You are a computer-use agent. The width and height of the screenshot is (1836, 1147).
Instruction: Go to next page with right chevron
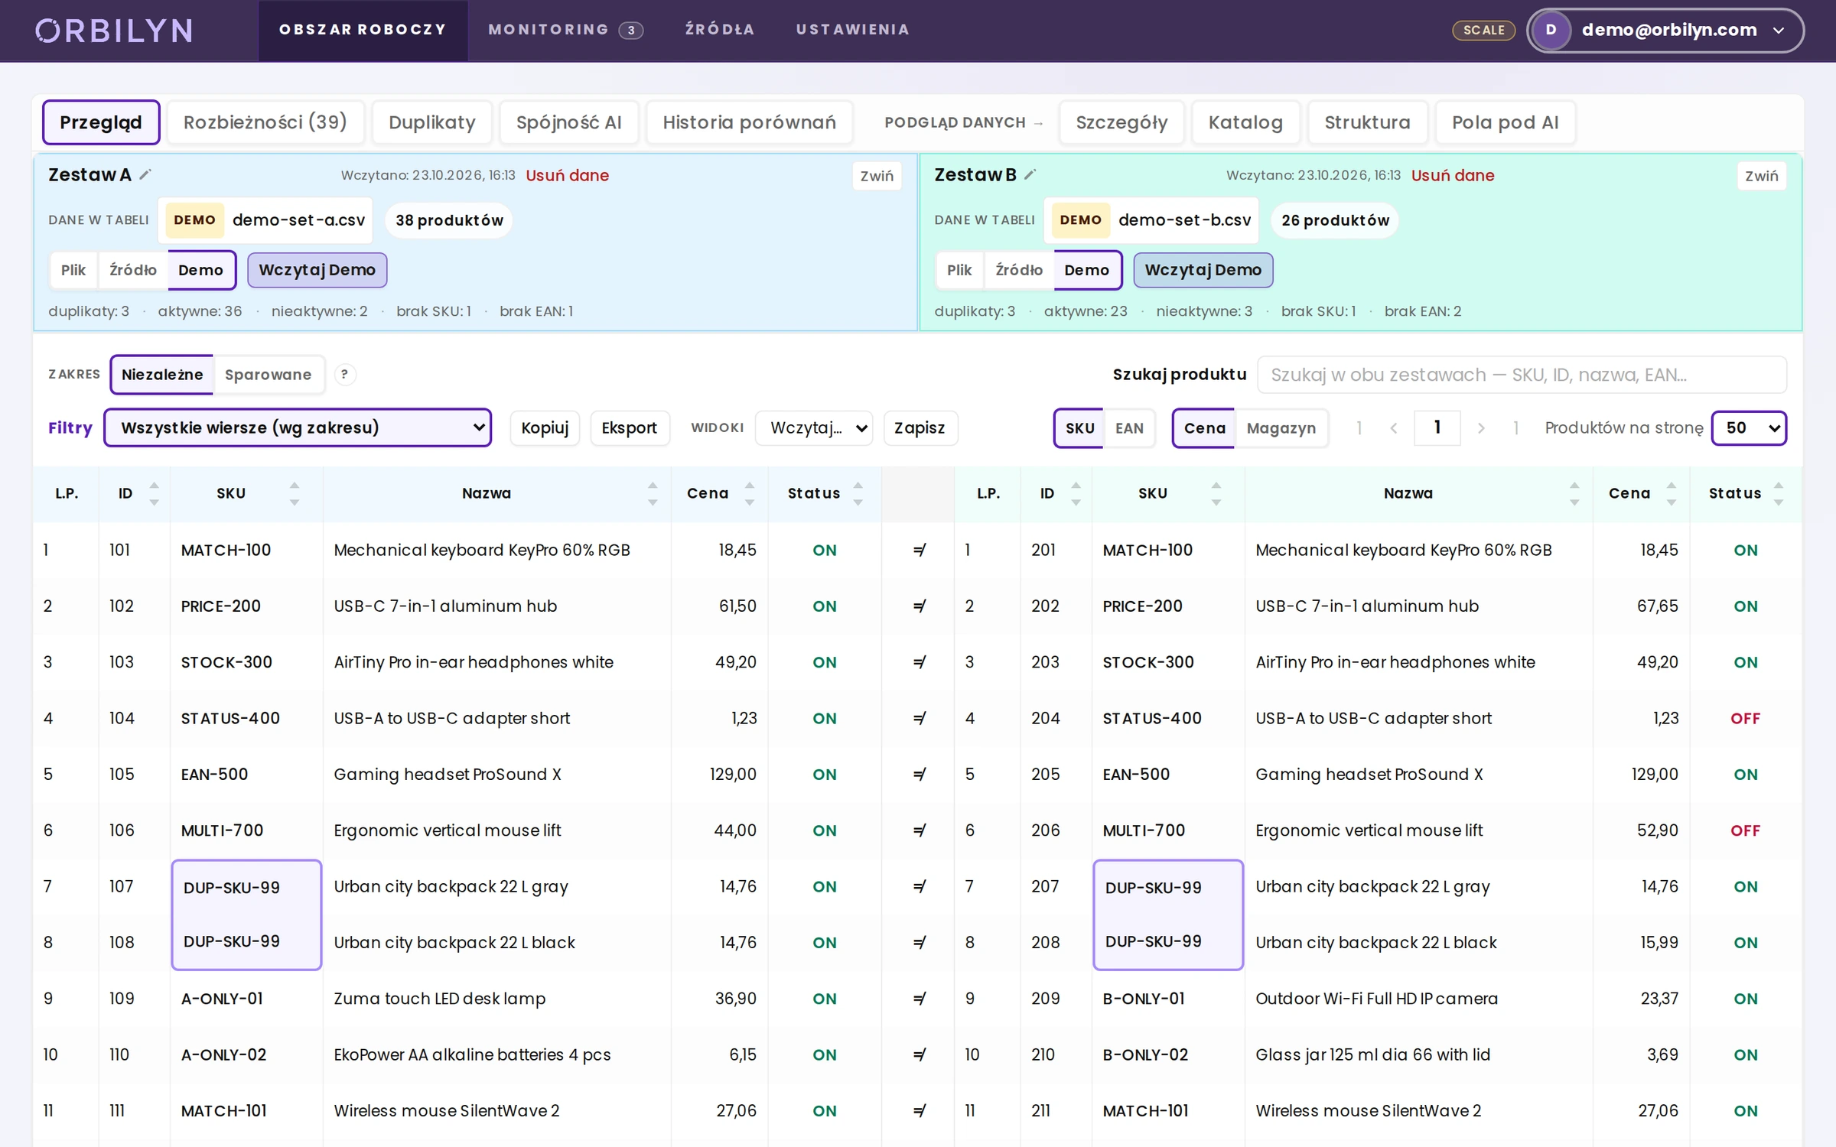1481,427
